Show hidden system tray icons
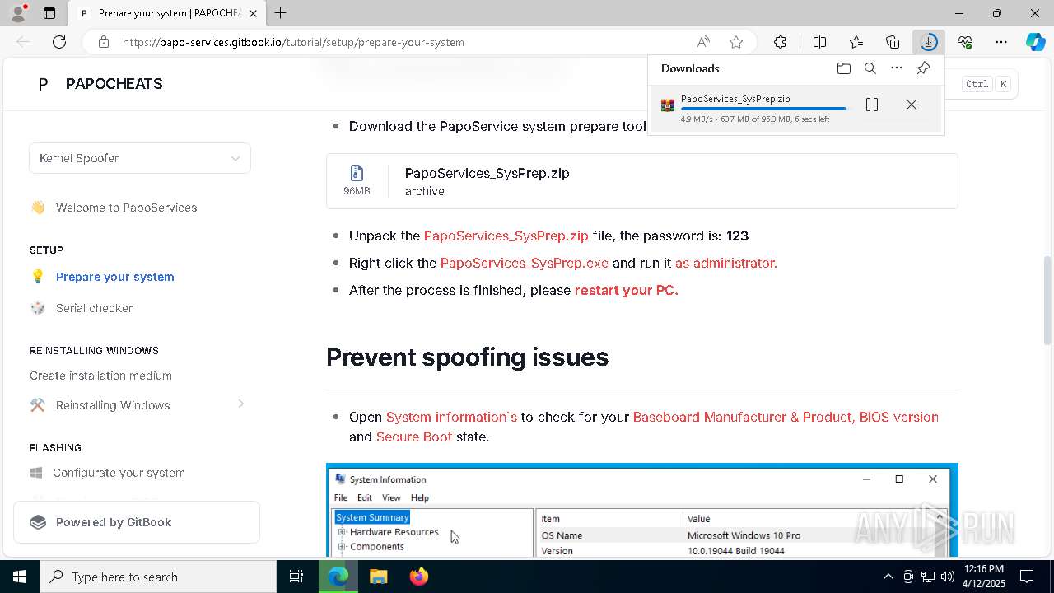 tap(888, 577)
